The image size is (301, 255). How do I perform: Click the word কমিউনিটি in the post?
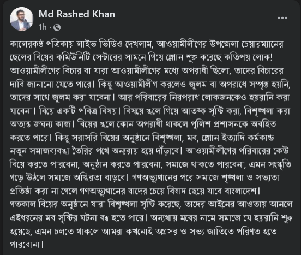pyautogui.click(x=73, y=57)
